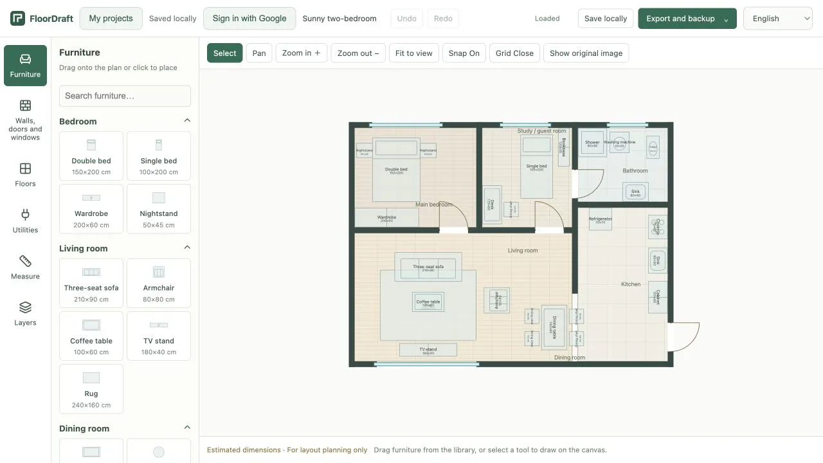Sign in with Google
Screen dimensions: 823x463
[x=249, y=19]
